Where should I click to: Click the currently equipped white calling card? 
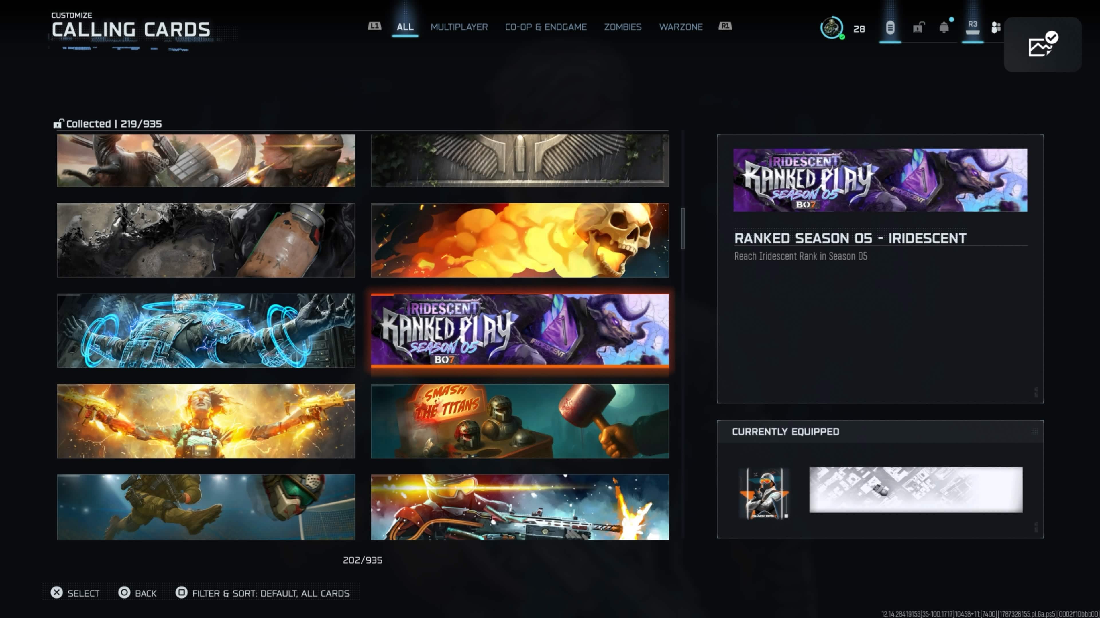click(916, 490)
